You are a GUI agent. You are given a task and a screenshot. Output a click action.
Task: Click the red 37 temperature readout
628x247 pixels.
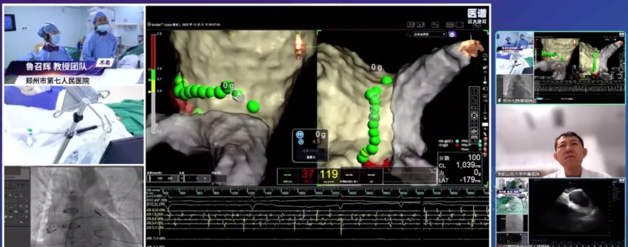[x=307, y=175]
